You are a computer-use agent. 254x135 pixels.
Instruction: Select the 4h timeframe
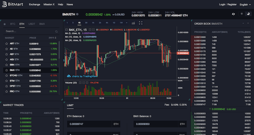[107, 23]
